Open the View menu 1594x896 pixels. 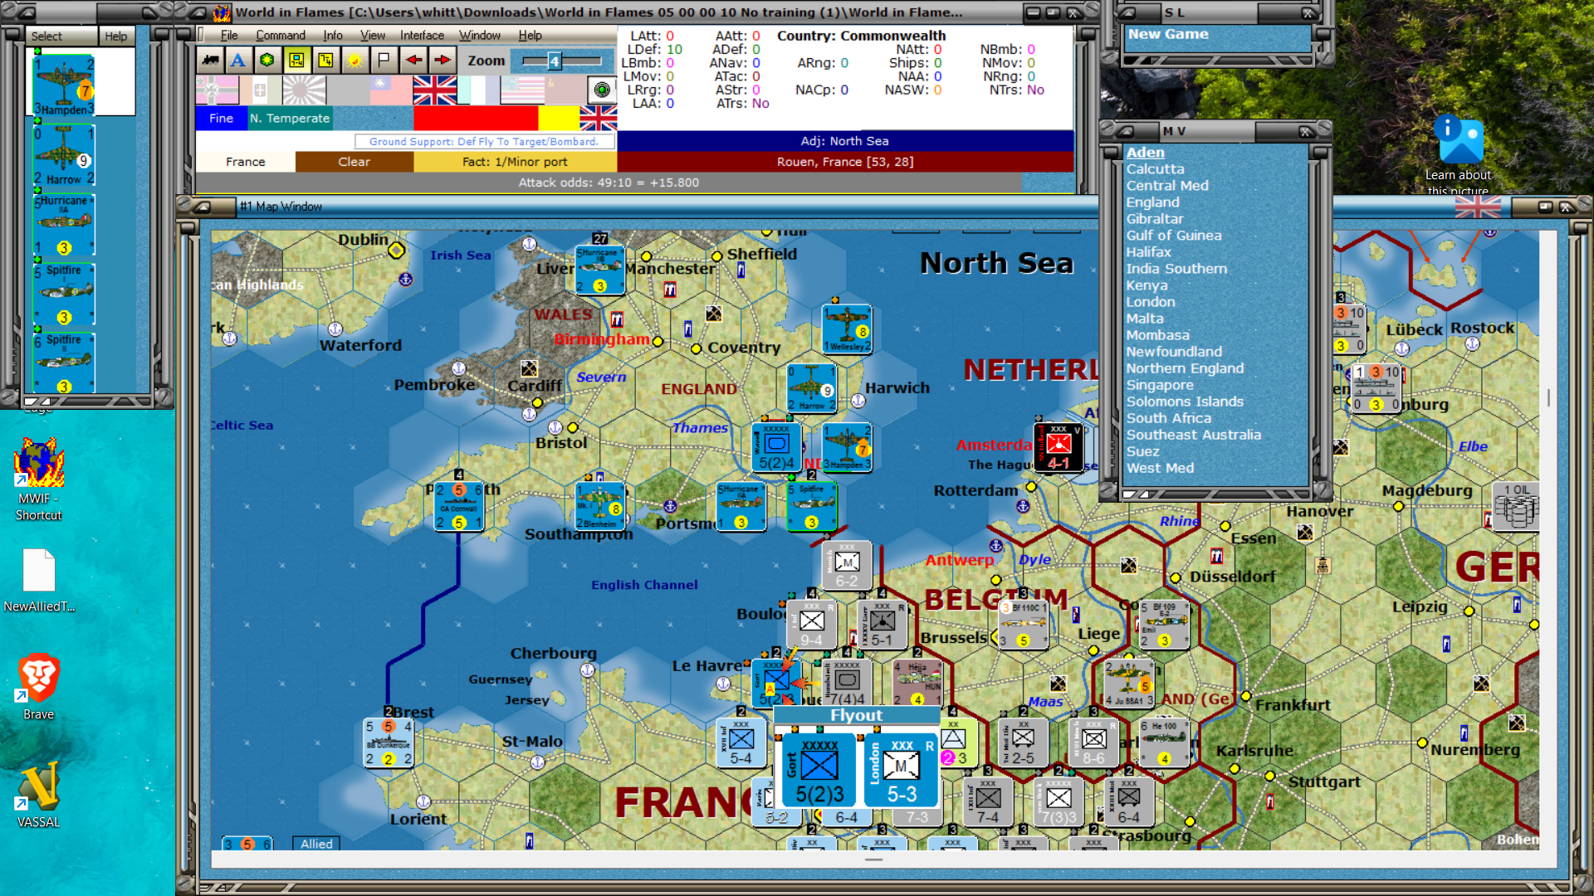point(373,35)
